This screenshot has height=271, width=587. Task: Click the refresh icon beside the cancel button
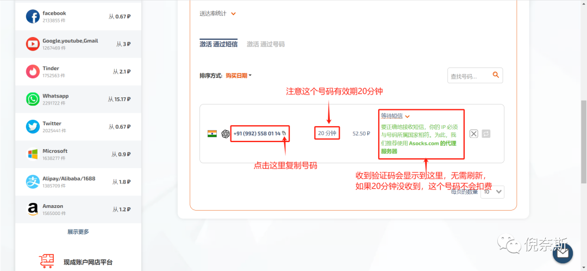[486, 133]
